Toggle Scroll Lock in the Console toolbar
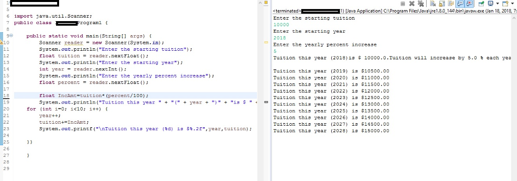The height and width of the screenshot is (181, 517). pyautogui.click(x=442, y=4)
